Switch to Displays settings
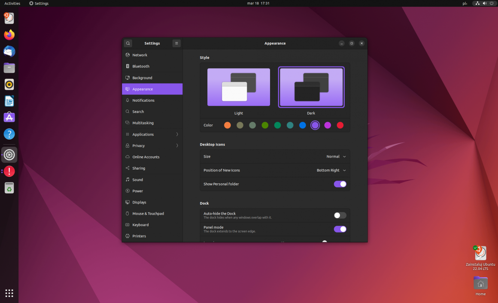498x303 pixels. (152, 202)
